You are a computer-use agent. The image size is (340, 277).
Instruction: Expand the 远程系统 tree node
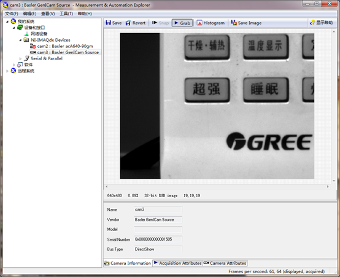7,71
